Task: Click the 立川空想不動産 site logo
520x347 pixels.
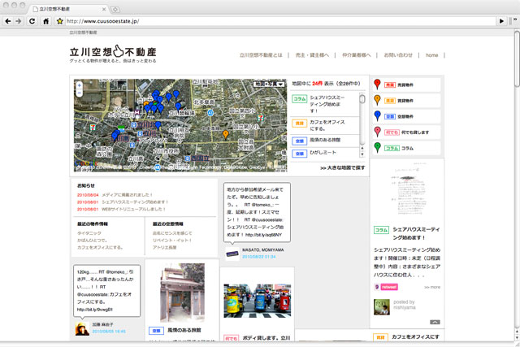Action: tap(113, 54)
